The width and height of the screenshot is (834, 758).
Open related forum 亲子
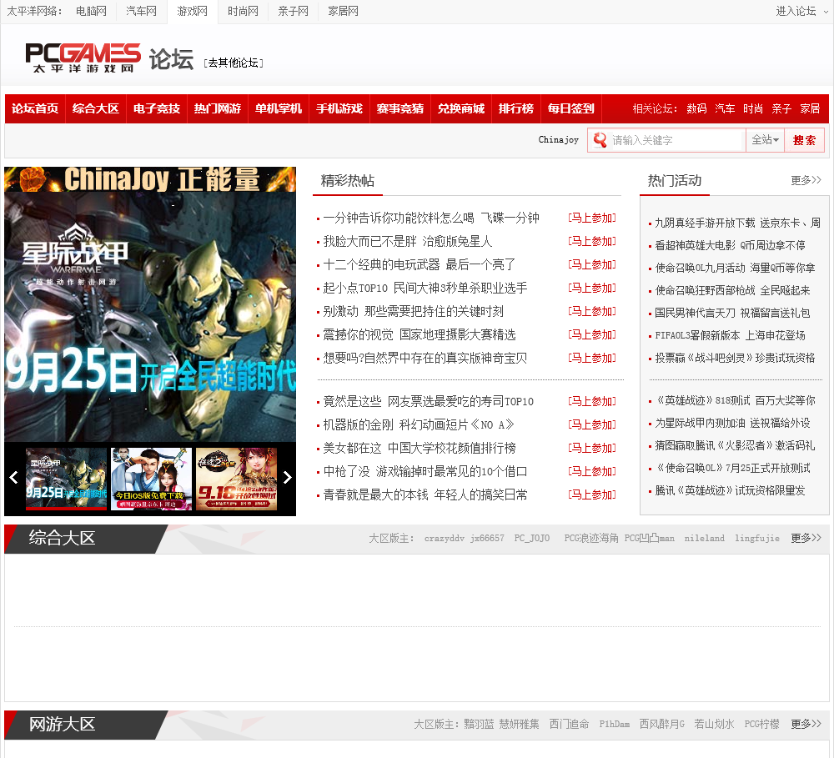(x=781, y=108)
